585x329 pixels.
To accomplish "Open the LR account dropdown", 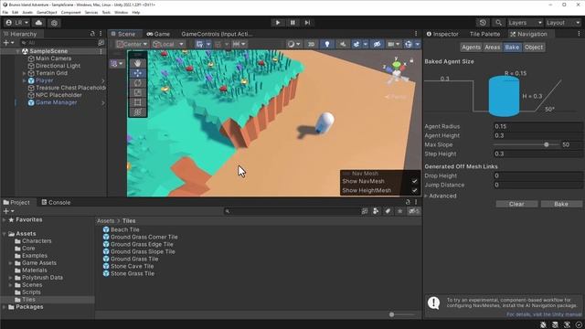I will (x=17, y=23).
